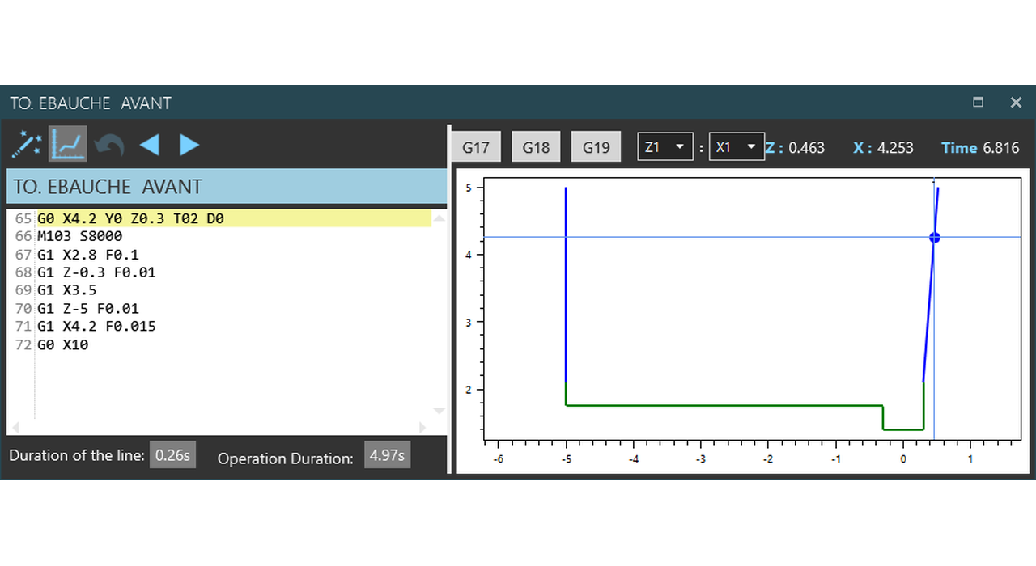The height and width of the screenshot is (566, 1036).
Task: Step to next line with right arrow
Action: [189, 146]
